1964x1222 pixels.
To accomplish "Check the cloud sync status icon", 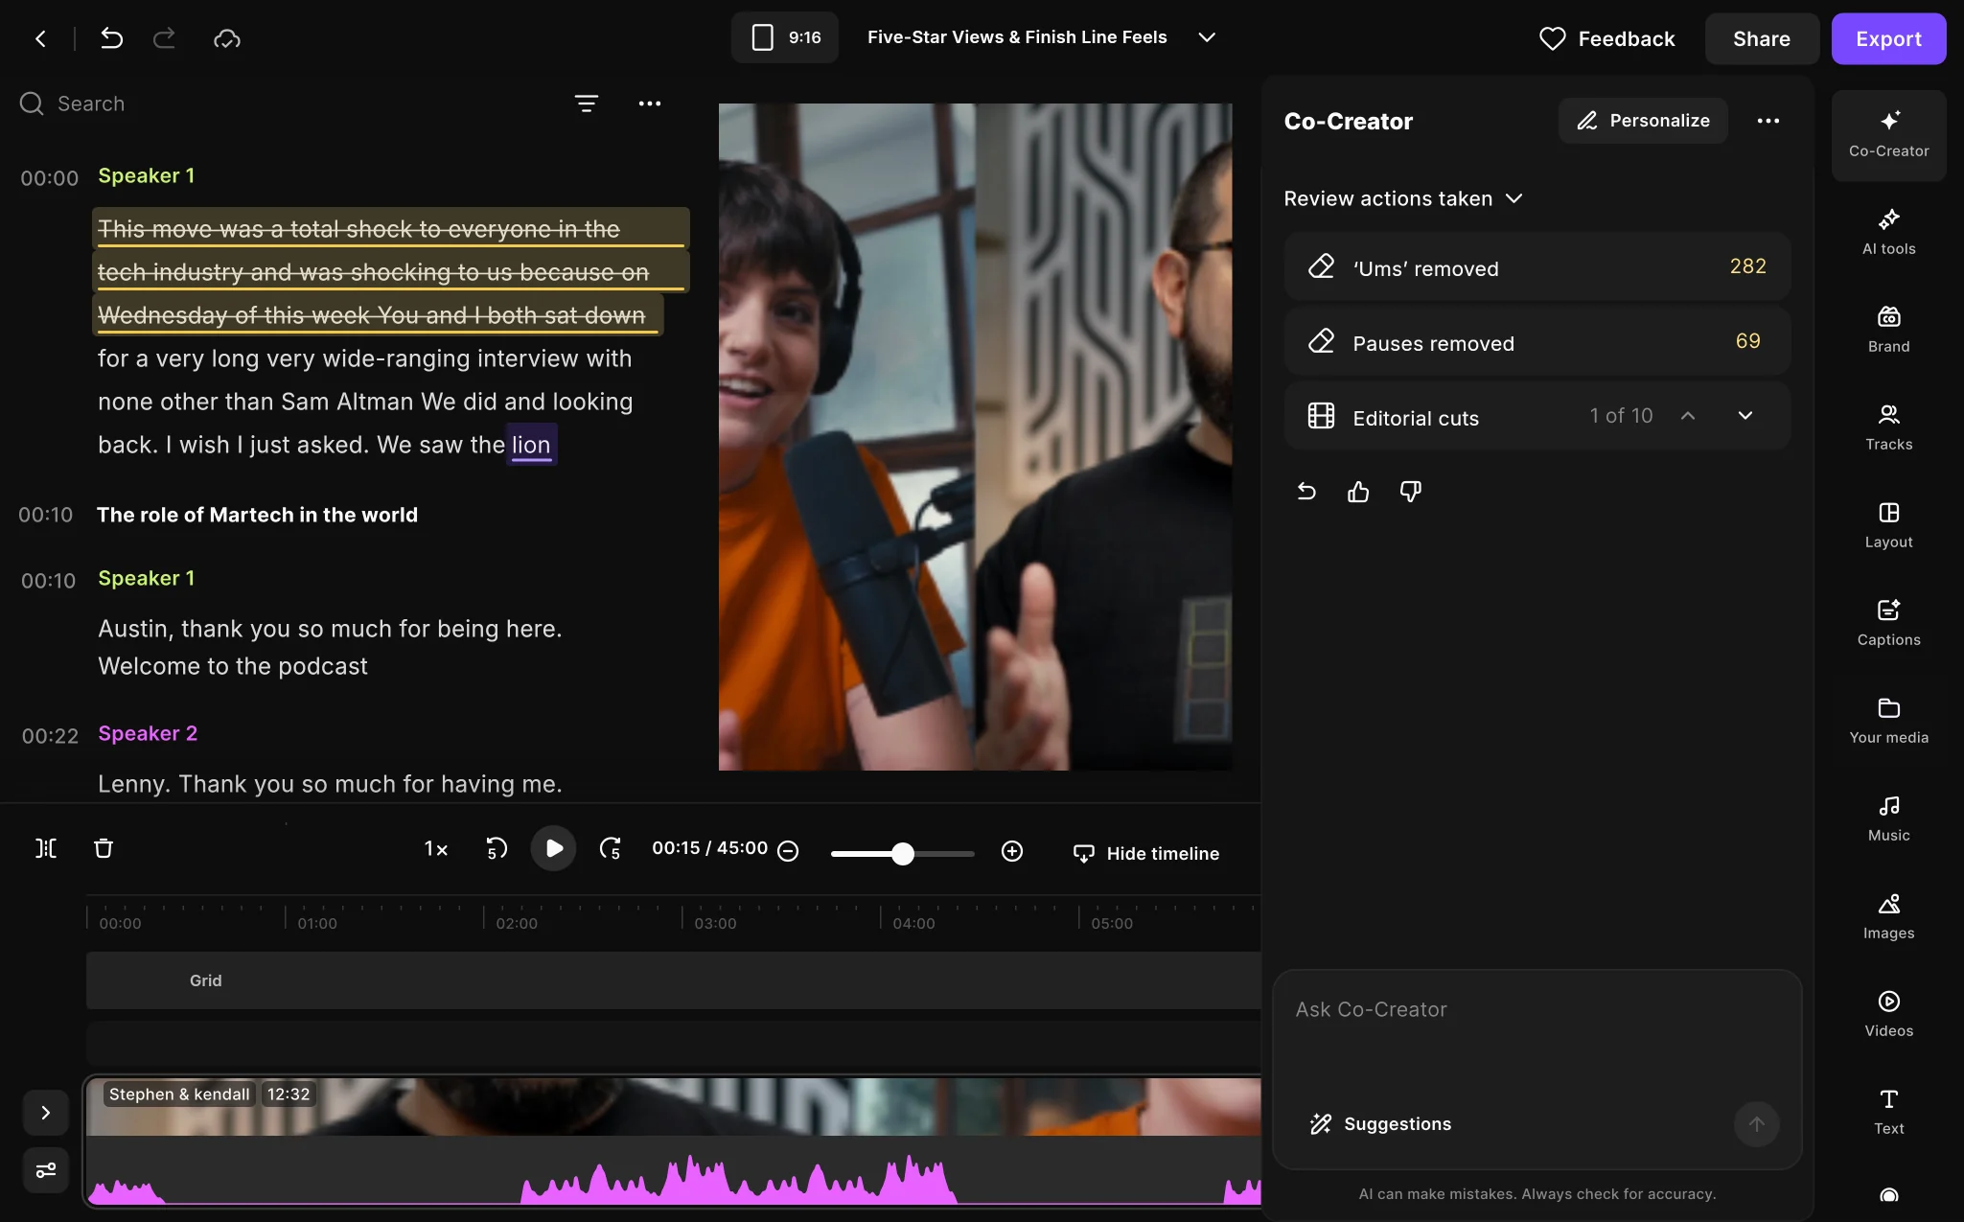I will point(227,38).
